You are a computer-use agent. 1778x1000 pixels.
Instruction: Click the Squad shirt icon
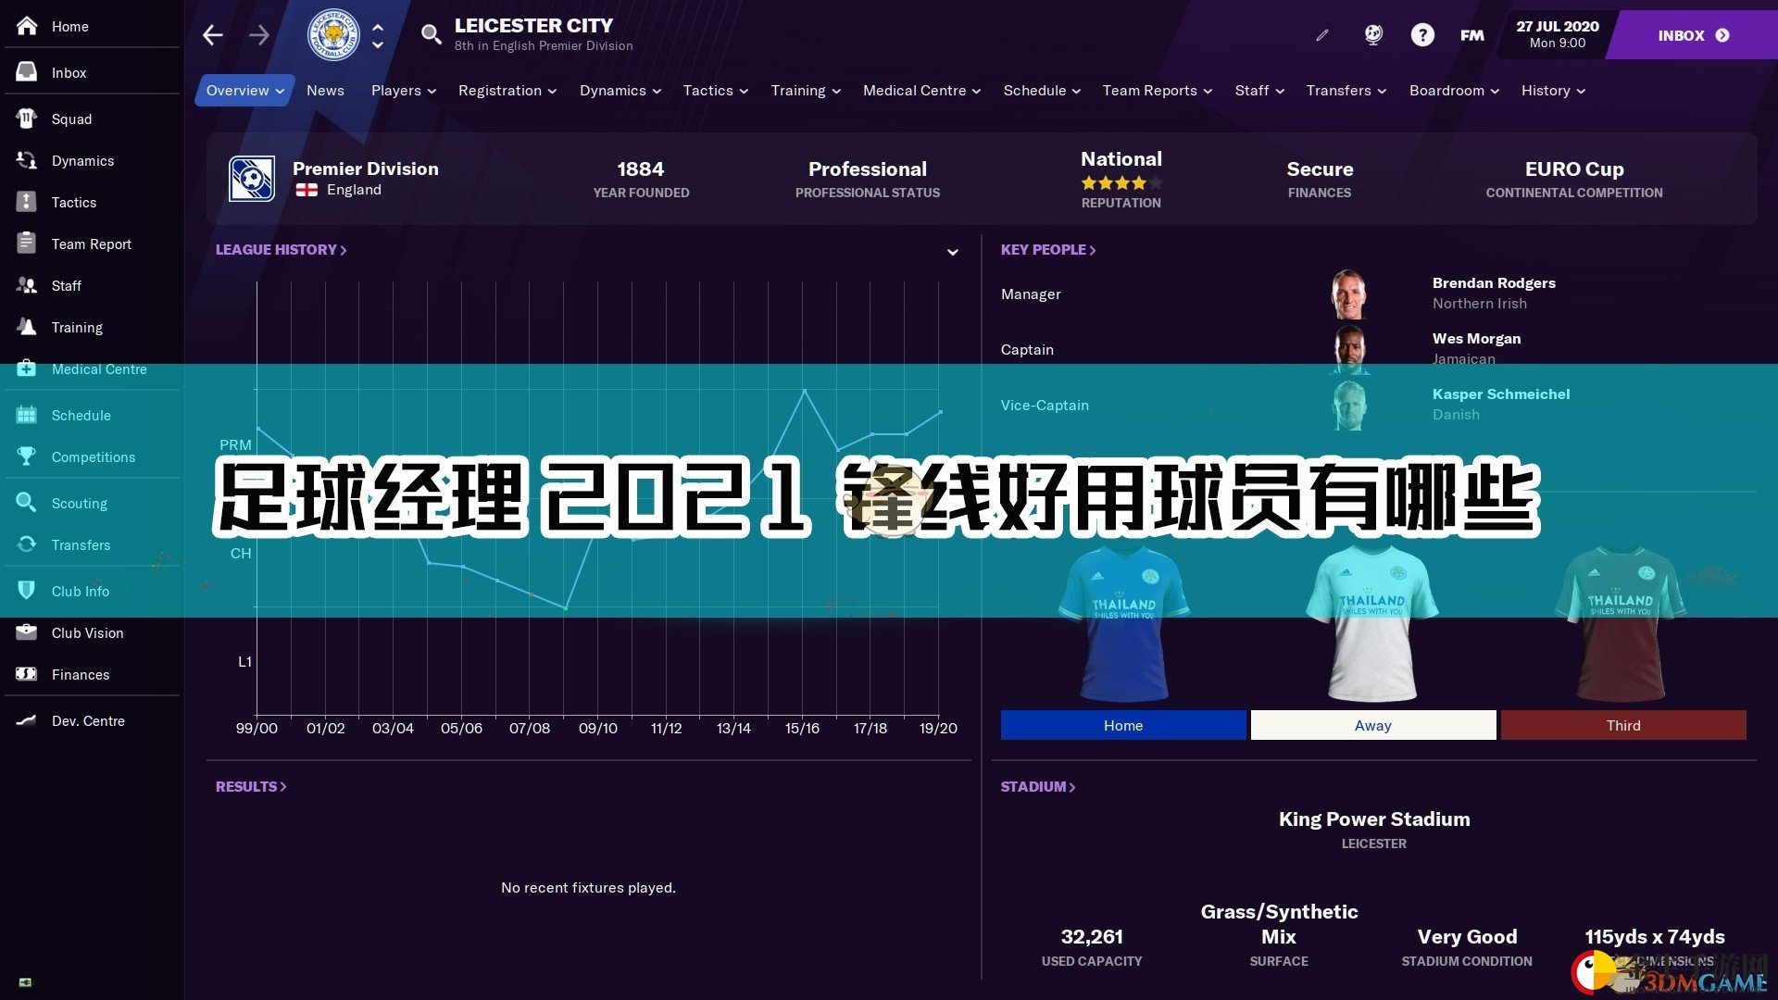tap(27, 119)
